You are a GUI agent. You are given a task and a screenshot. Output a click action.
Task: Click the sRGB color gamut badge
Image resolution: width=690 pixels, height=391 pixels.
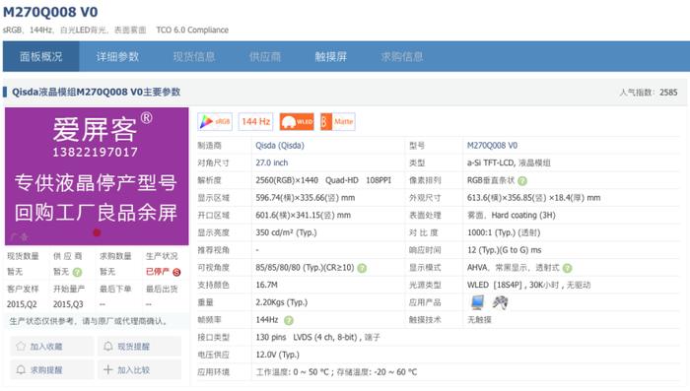pos(215,122)
